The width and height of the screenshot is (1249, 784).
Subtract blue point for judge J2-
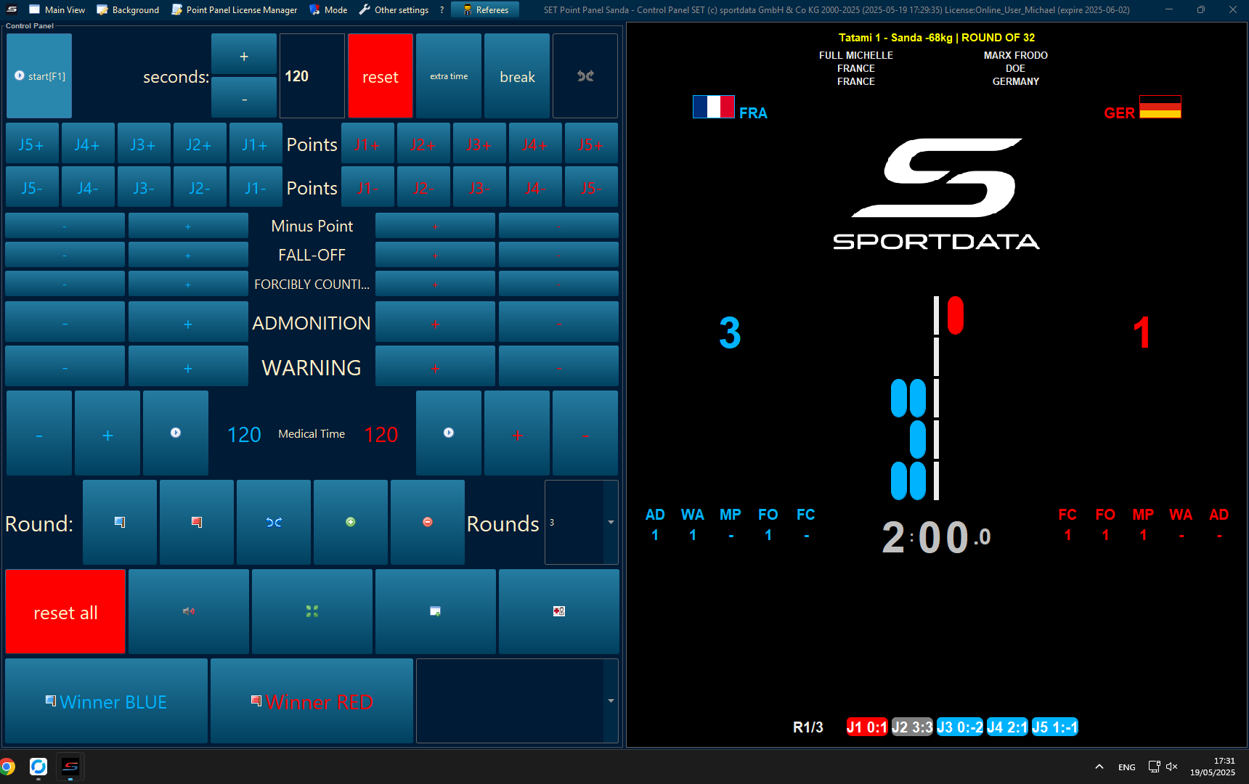coord(199,187)
